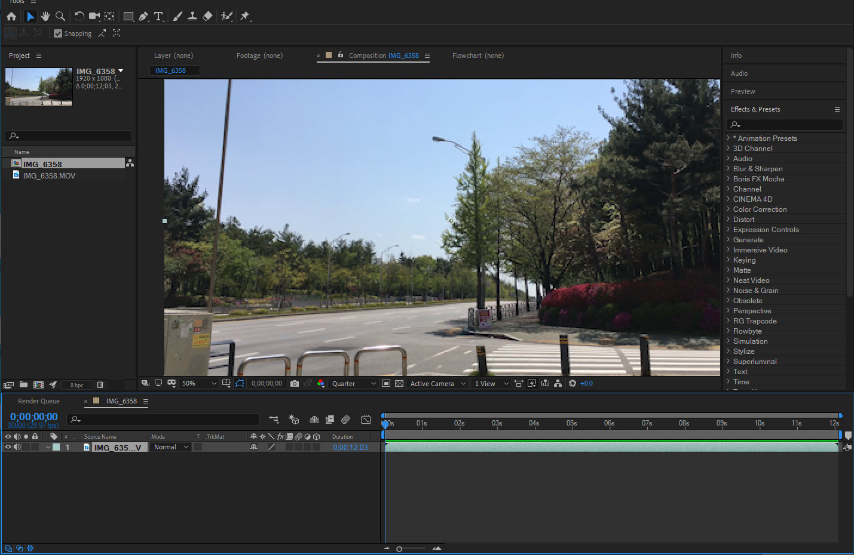
Task: Open the 50% magnification dropdown
Action: (199, 383)
